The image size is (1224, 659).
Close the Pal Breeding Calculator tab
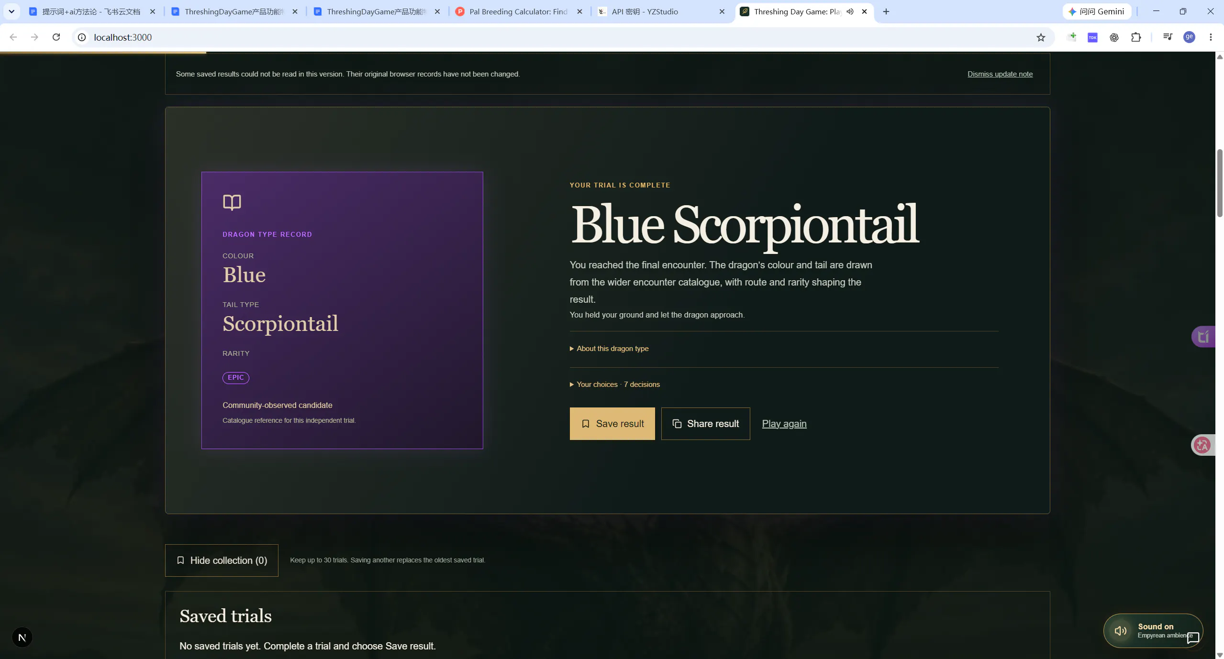pos(579,11)
